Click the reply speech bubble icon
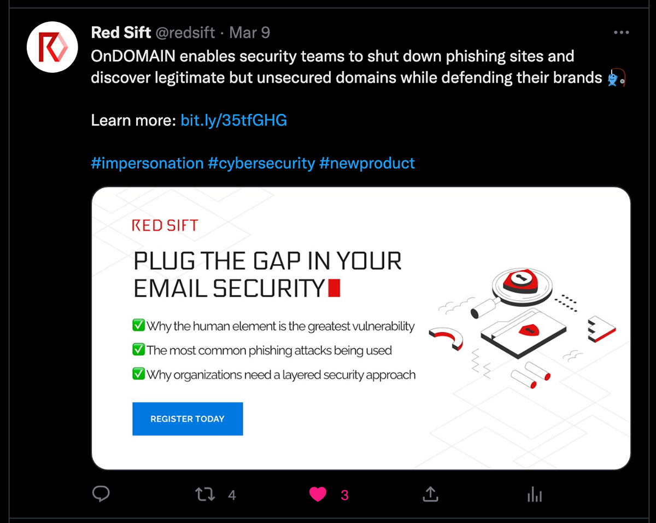 (x=101, y=495)
